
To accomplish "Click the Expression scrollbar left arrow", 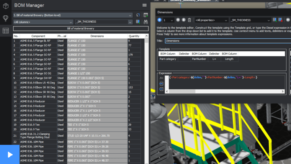I will click(167, 91).
